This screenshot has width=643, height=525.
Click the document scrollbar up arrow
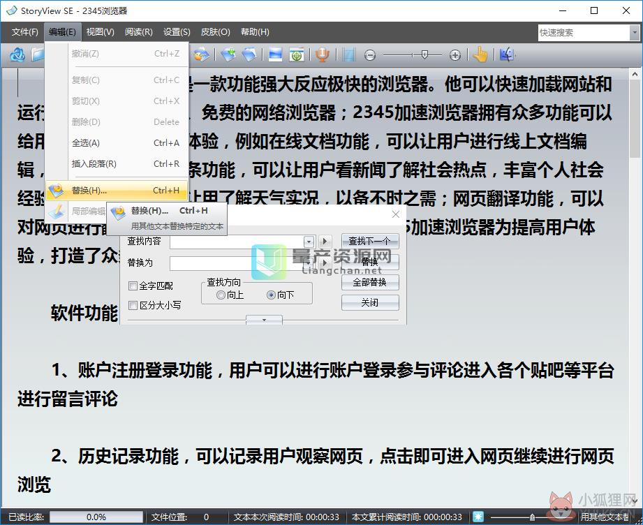(635, 74)
